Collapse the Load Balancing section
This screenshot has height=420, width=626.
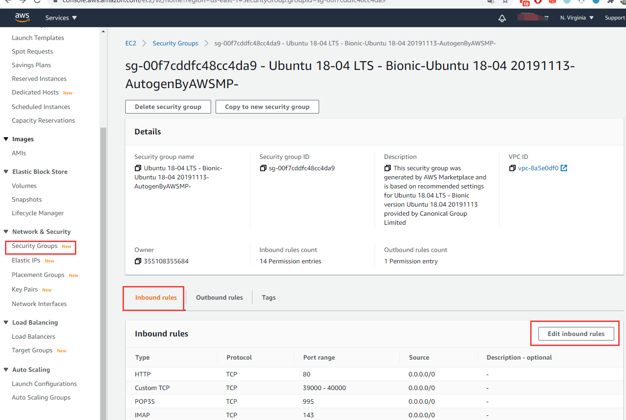[6, 322]
